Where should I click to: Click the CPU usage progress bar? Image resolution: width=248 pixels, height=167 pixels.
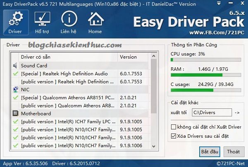[206, 60]
